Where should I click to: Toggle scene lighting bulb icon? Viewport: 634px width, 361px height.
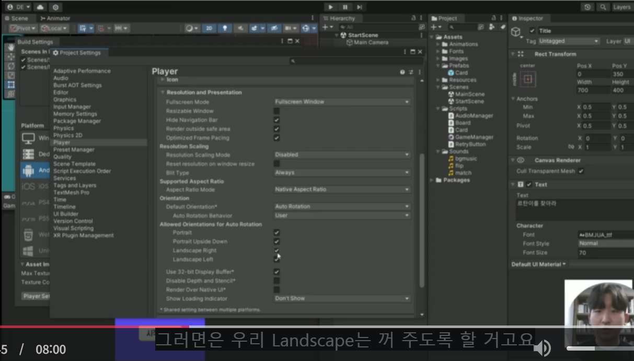point(225,28)
